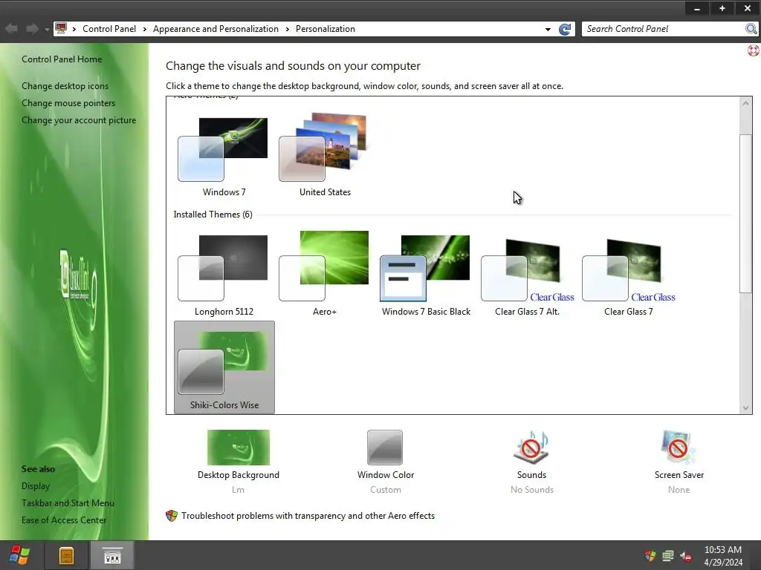This screenshot has width=761, height=570.
Task: Click the theme list scrollbar thumb
Action: click(x=745, y=213)
